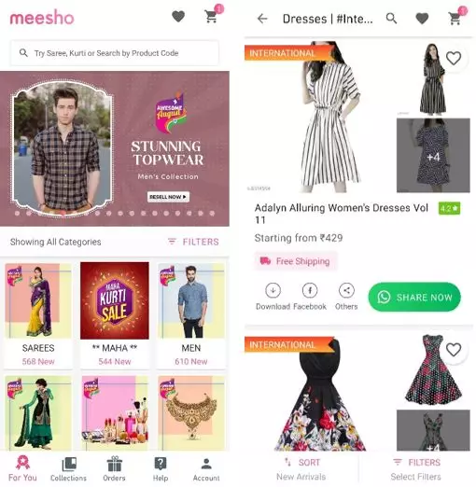
Task: Favorite the Adalyn Alluring Women's Dresses item
Action: 454,59
